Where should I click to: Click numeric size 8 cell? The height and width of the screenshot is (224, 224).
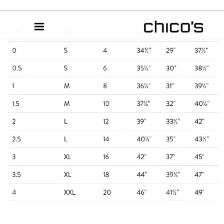(x=105, y=86)
